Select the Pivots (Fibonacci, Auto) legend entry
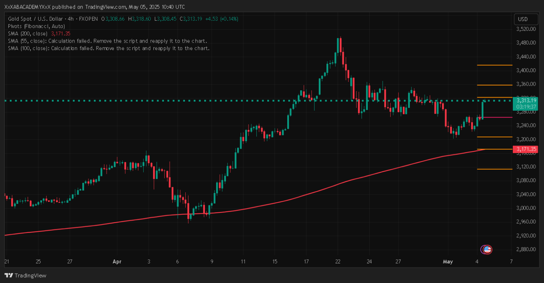The height and width of the screenshot is (283, 544). pos(36,26)
